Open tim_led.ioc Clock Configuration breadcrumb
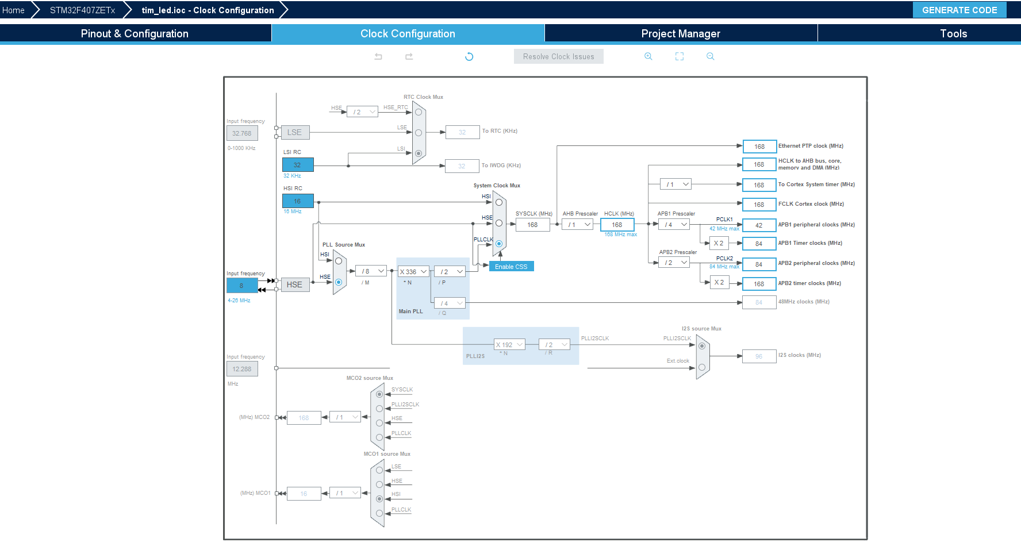 pyautogui.click(x=208, y=10)
